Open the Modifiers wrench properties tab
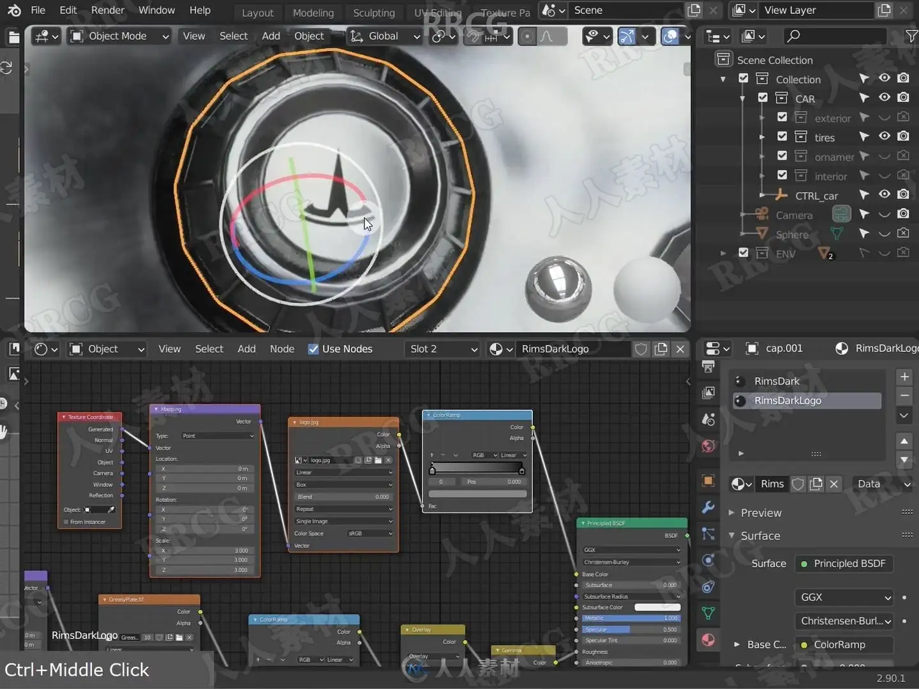Screen dimensions: 919x689 click(708, 507)
